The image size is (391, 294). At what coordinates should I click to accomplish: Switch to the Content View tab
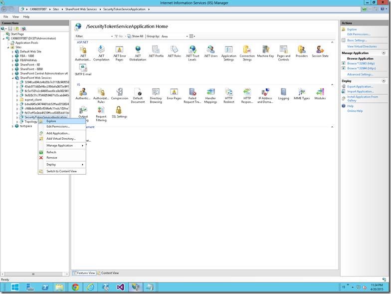tap(108, 273)
